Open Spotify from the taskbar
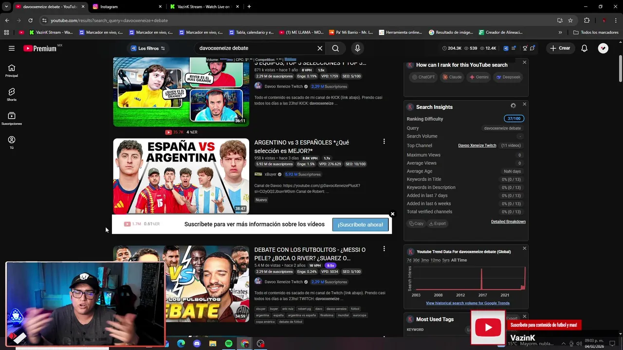Screen dimensions: 623x350 click(229, 344)
